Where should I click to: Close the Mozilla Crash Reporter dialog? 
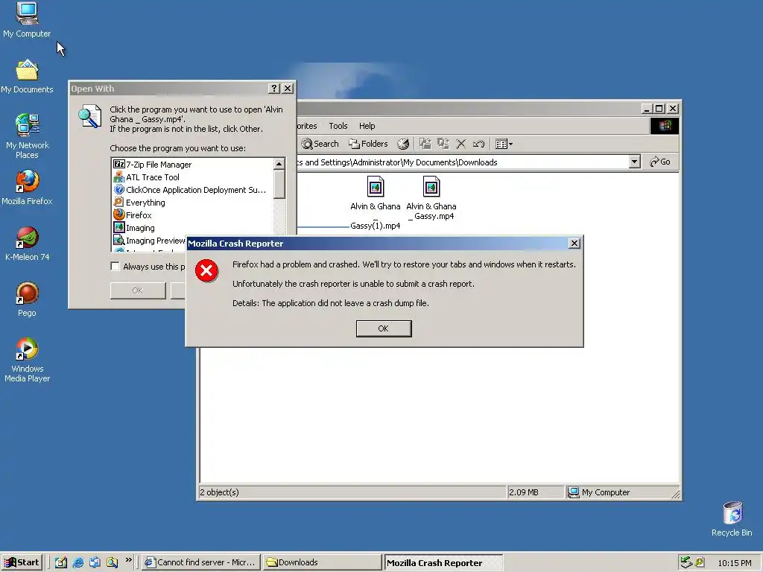(x=574, y=244)
